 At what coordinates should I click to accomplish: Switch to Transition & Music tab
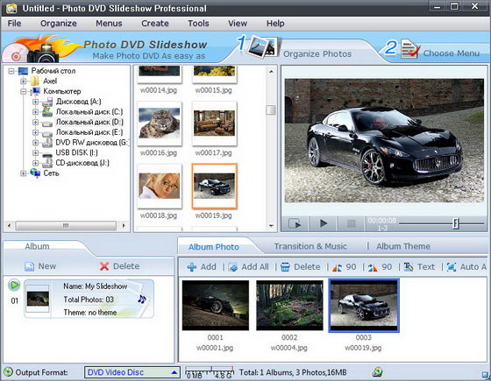tap(310, 246)
